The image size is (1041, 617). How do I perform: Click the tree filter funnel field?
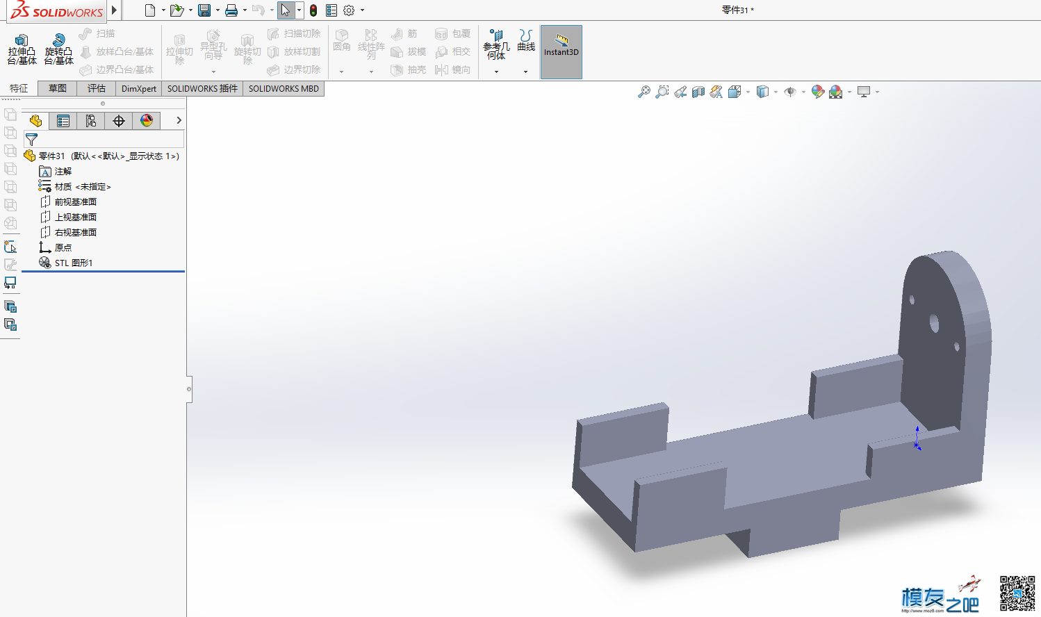104,140
